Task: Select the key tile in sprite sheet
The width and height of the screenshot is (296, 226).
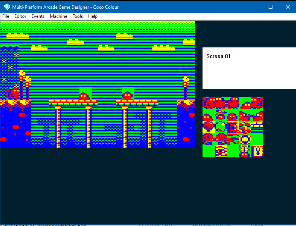Action: point(257,151)
